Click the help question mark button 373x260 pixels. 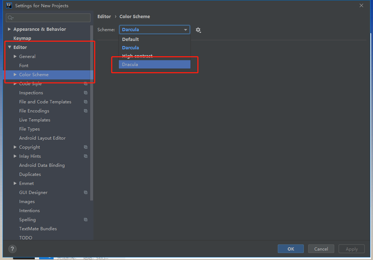(x=12, y=249)
